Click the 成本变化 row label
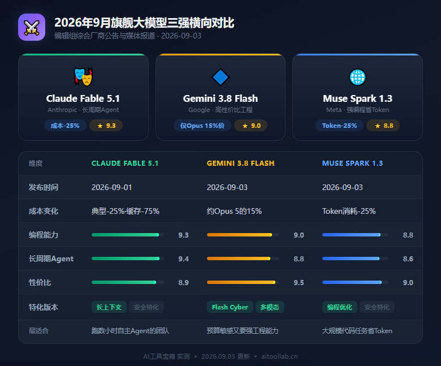 click(x=44, y=211)
